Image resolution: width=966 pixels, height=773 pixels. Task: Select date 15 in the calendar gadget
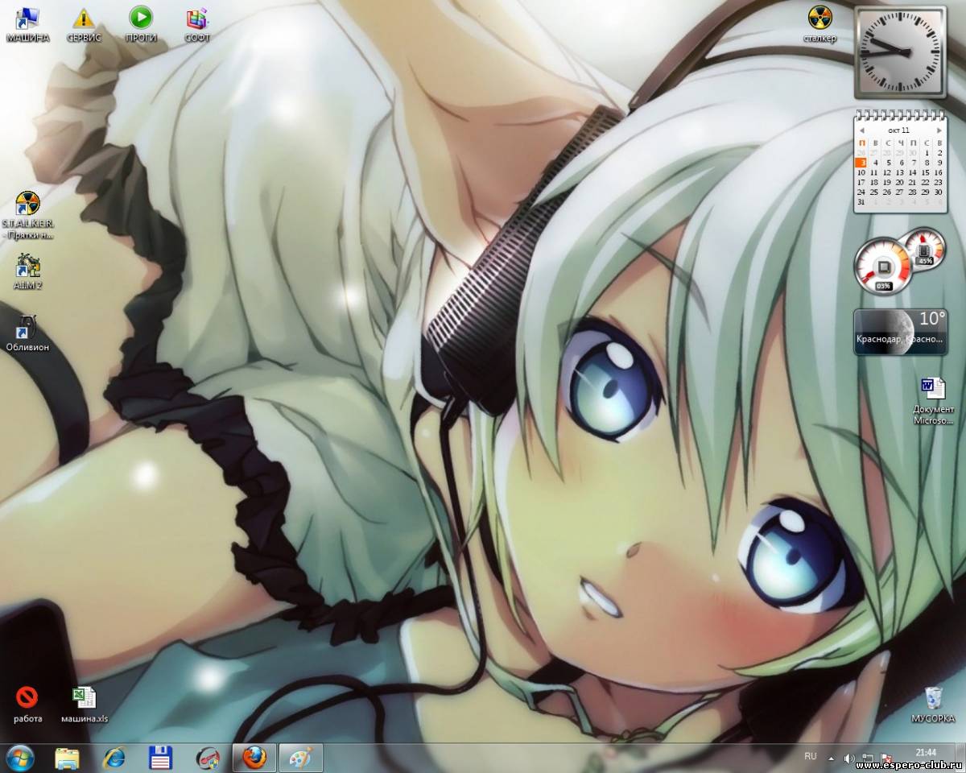pos(926,172)
